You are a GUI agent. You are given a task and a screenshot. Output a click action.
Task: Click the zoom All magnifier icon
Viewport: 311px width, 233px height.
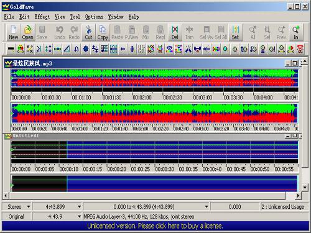click(x=253, y=32)
